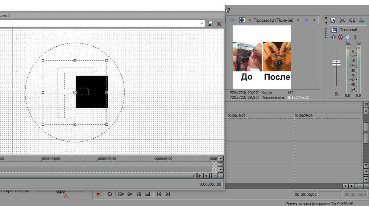Toggle split screen view in preview
This screenshot has width=369, height=206.
coord(242,20)
